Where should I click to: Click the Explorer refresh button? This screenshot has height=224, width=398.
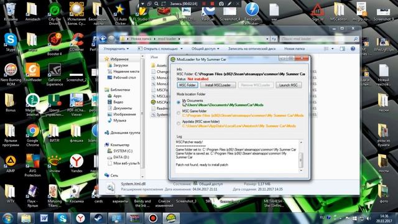coord(274,39)
